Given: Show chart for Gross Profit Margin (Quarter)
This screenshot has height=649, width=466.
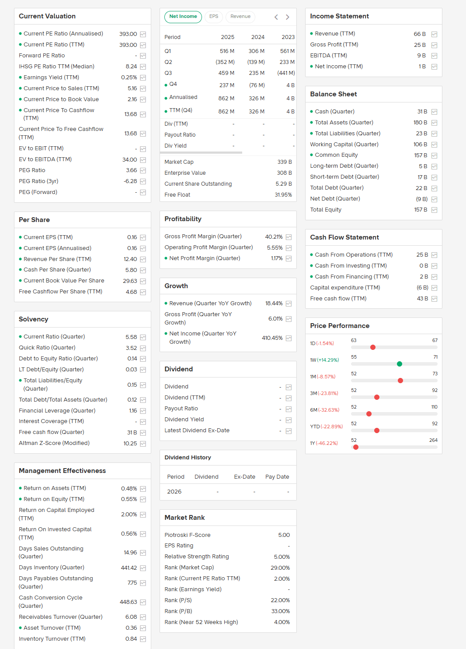Looking at the screenshot, I should point(289,237).
